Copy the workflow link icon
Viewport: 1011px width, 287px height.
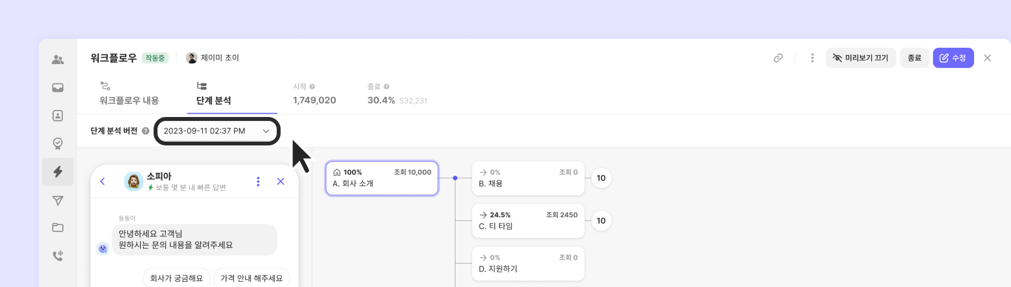pyautogui.click(x=778, y=58)
